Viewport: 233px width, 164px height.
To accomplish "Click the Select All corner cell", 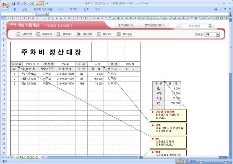I will click(x=3, y=18).
